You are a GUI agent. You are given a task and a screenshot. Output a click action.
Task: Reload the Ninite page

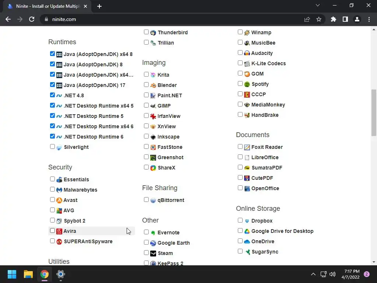click(32, 19)
